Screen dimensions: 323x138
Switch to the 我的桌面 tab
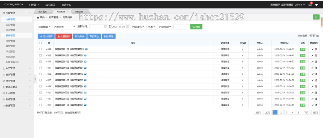pyautogui.click(x=43, y=12)
